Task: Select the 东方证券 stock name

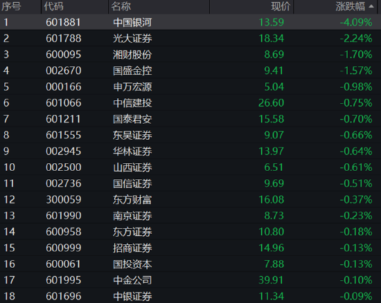Action: pos(132,232)
